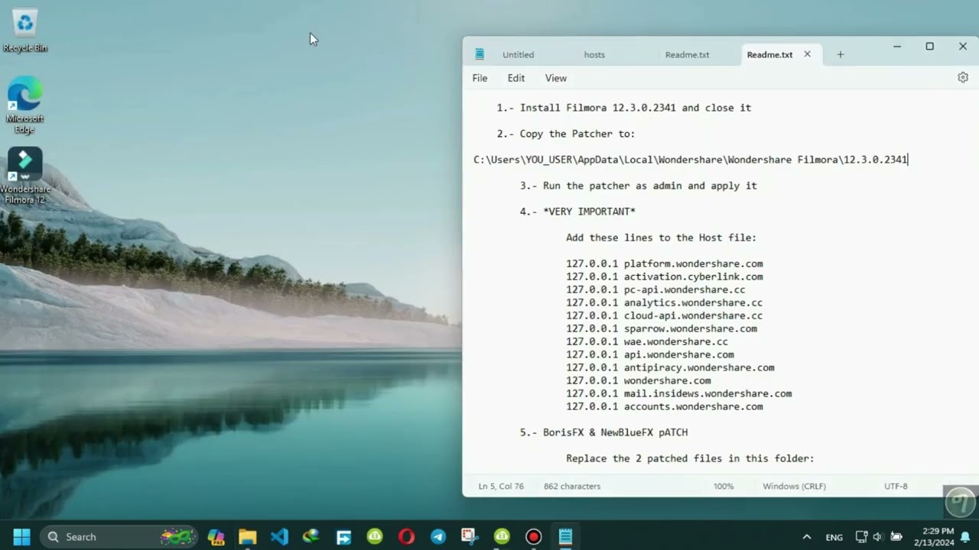Switch to the hosts tab
The width and height of the screenshot is (979, 550).
tap(594, 55)
